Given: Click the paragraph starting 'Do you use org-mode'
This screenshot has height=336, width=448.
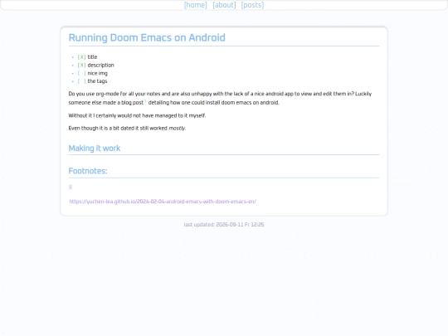Looking at the screenshot, I should coord(220,98).
